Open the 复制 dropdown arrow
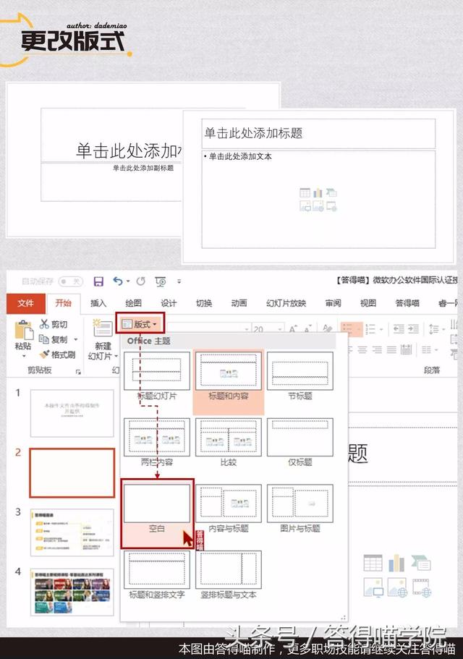 click(x=76, y=339)
